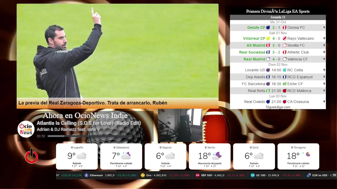Click the 'Dep Alavés' team name
The image size is (337, 189).
256,77
